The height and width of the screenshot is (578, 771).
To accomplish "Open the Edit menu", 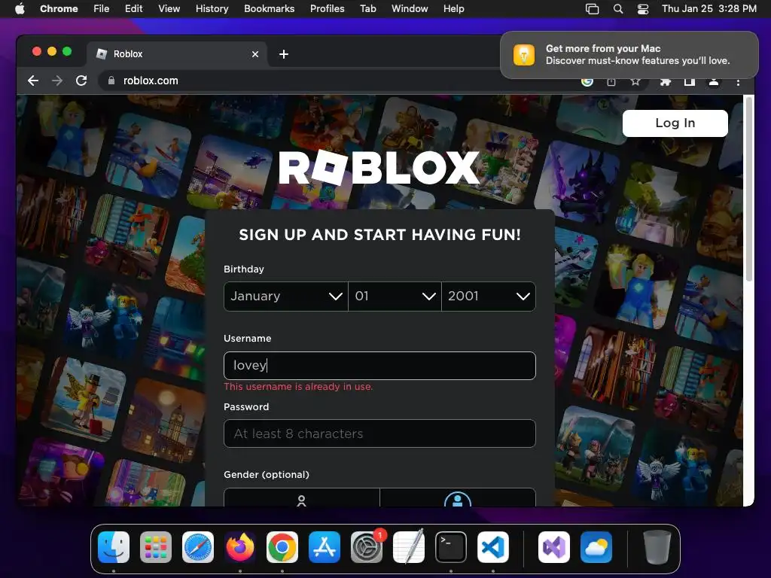I will click(133, 8).
